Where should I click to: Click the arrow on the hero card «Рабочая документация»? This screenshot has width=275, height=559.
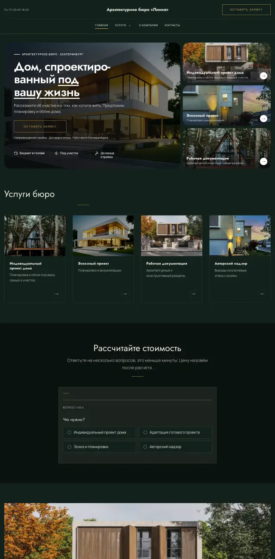(x=263, y=162)
